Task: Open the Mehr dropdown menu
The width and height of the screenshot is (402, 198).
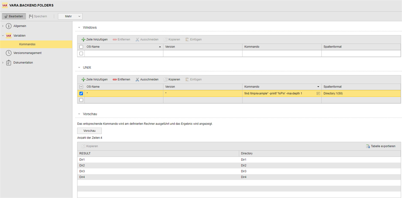Action: point(70,16)
